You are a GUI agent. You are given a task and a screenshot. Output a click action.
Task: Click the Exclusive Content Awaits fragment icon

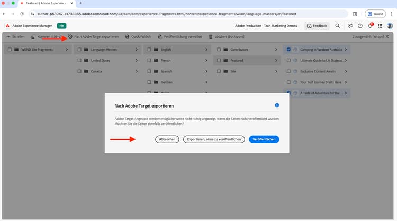[x=295, y=71]
